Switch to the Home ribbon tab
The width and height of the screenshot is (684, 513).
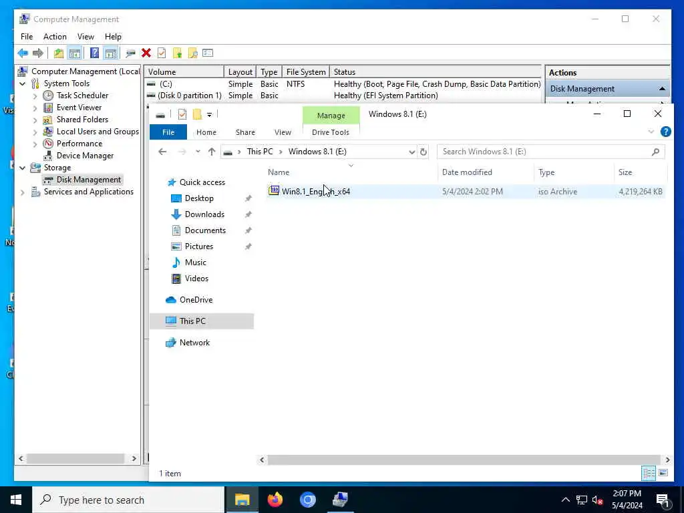click(206, 132)
